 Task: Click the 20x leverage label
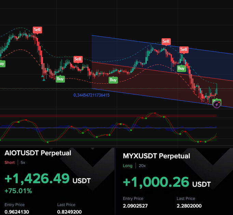click(142, 166)
